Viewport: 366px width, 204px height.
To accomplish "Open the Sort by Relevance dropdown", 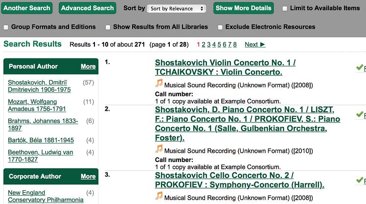I will tap(177, 9).
